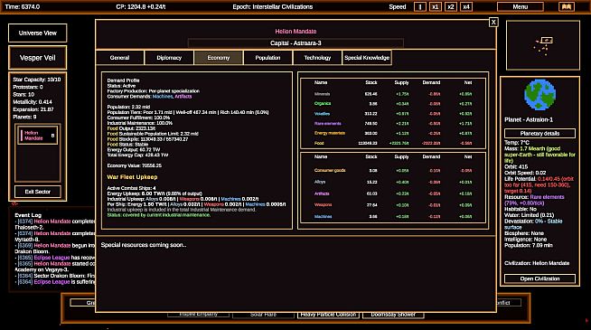Viewport: 591px width, 330px height.
Task: Close the Helion Mandate civilization window
Action: coord(493,23)
